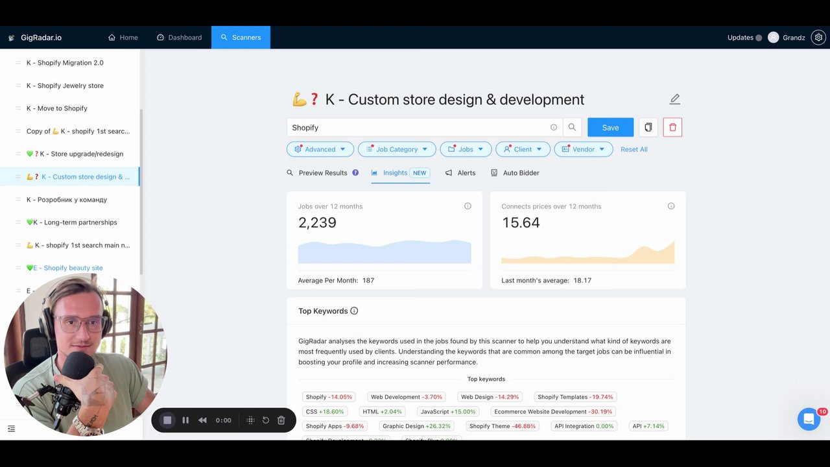Select the CSS keyword tag
This screenshot has width=830, height=467.
[x=325, y=412]
